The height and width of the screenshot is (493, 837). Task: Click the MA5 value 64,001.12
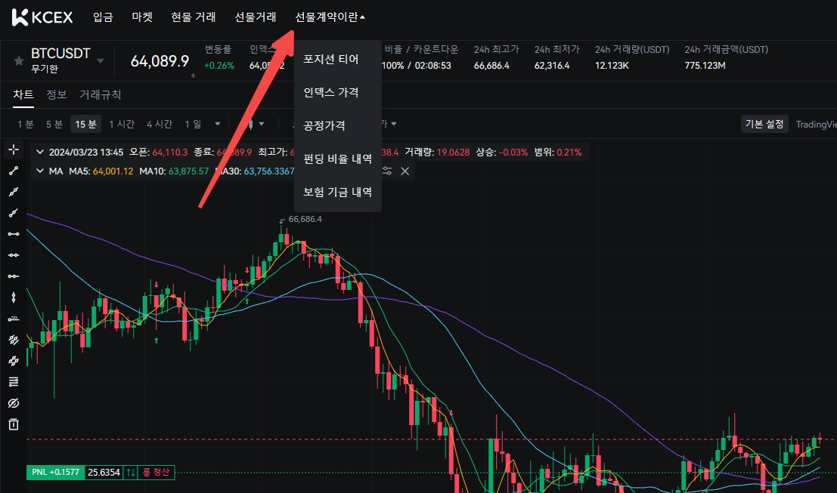pyautogui.click(x=113, y=171)
